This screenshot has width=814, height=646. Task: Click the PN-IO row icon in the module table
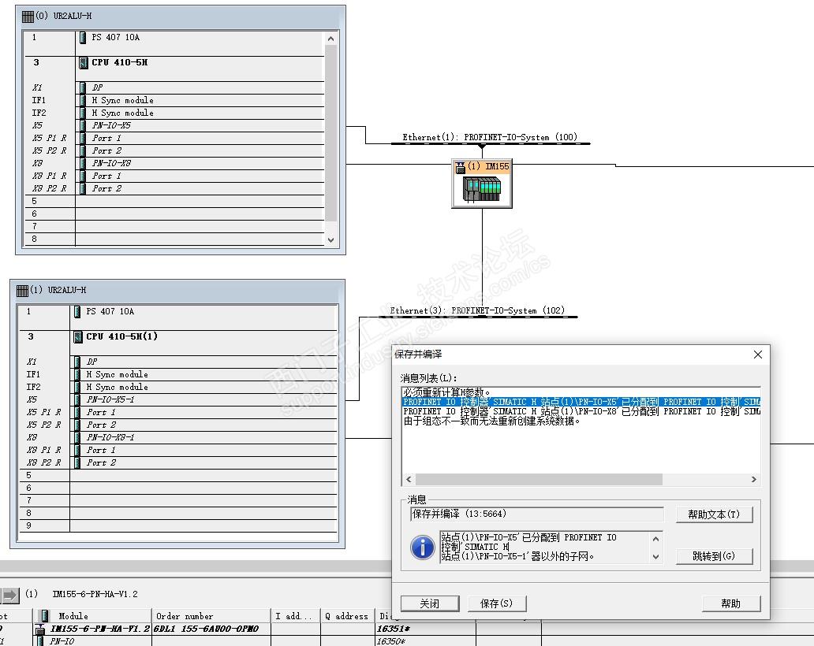(40, 641)
